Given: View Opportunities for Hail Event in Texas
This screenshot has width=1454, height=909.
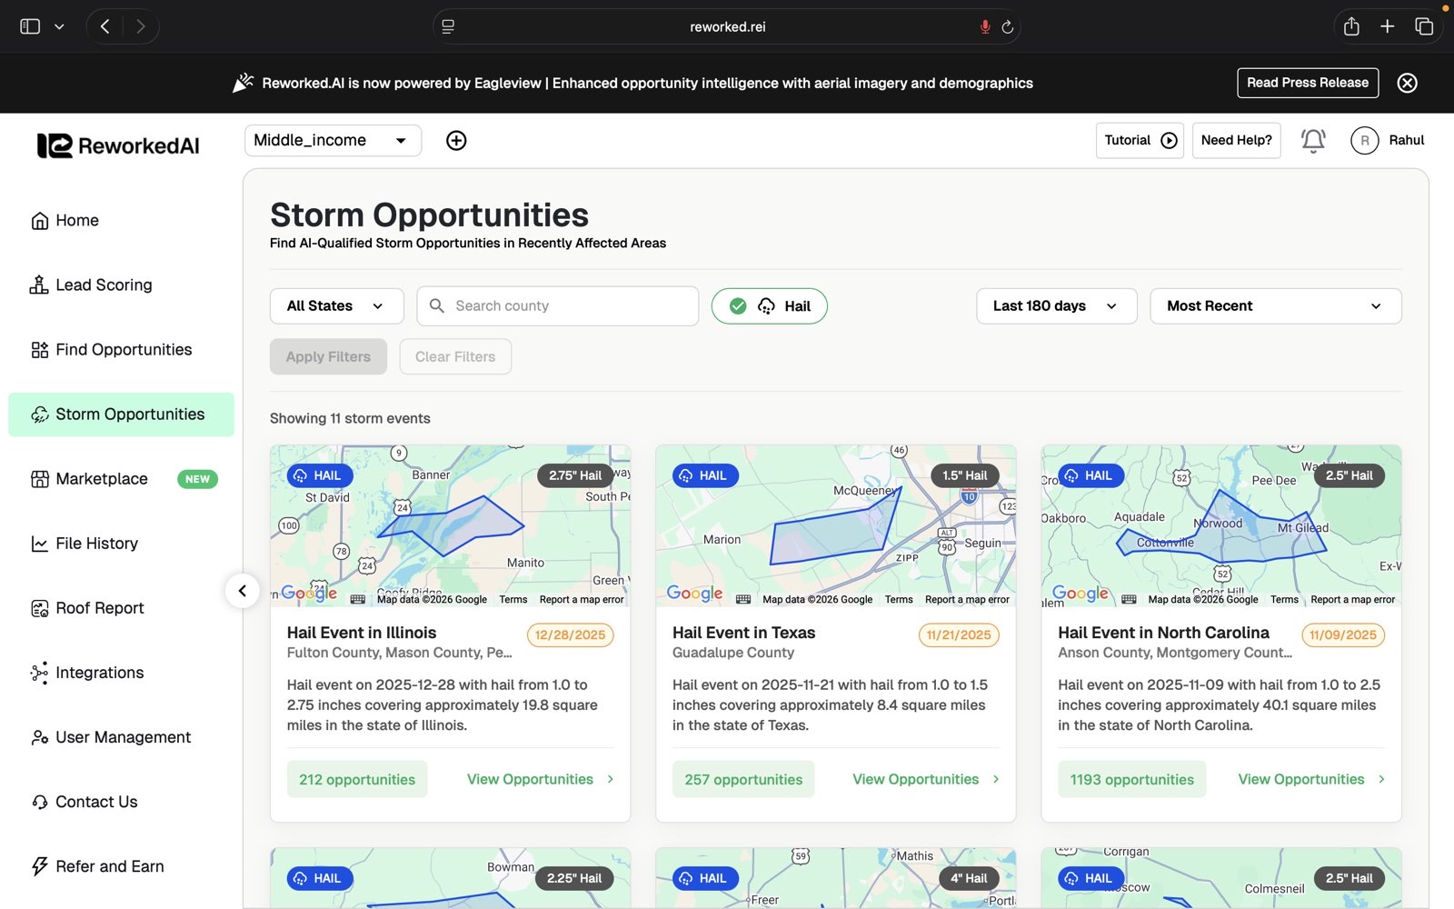Looking at the screenshot, I should pos(916,779).
